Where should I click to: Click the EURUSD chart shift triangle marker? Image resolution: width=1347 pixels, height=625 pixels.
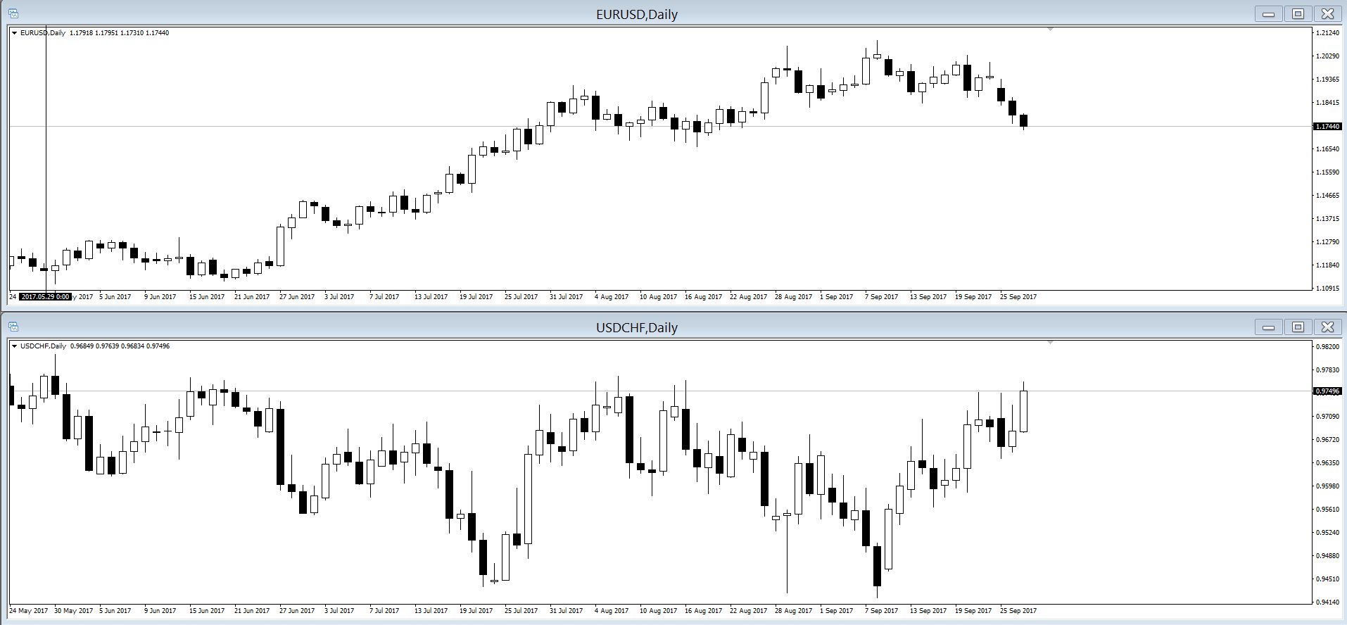(x=1050, y=30)
